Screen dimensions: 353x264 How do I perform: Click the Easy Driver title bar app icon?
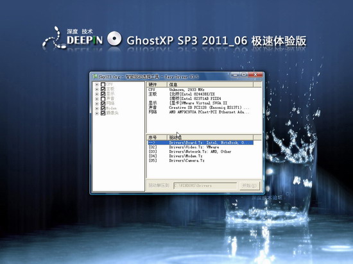tap(95, 77)
